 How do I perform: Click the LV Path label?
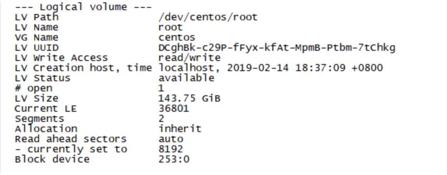coord(36,17)
